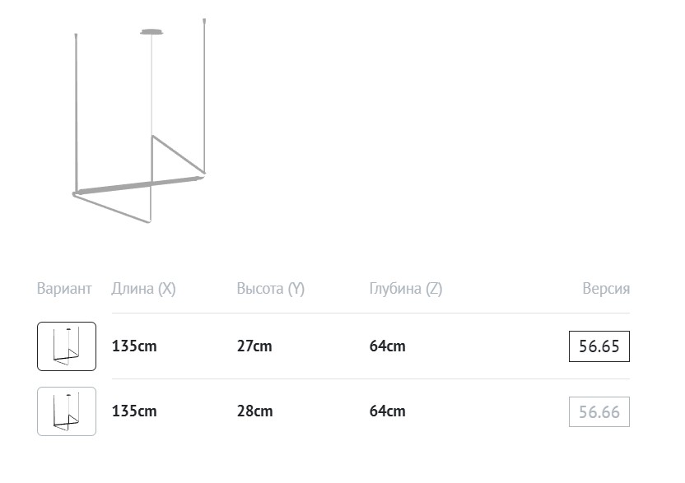Click the horizontal light bar in drawing
Screen dimensions: 685x483
coord(139,185)
